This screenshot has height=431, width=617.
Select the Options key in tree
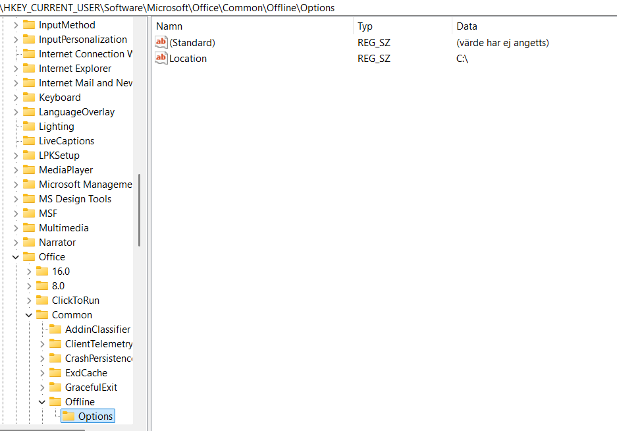(88, 416)
